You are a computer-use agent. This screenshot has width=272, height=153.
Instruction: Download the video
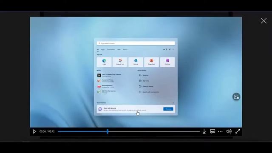[x=204, y=131]
